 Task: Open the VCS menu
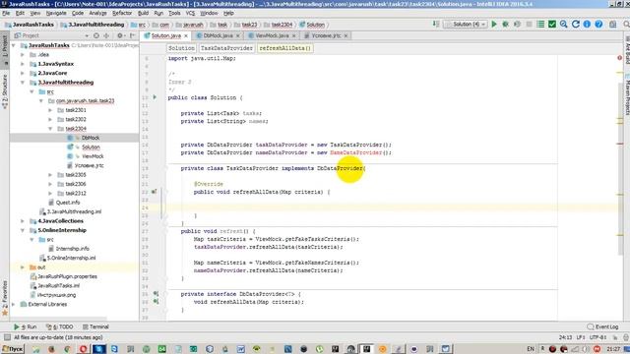click(190, 13)
